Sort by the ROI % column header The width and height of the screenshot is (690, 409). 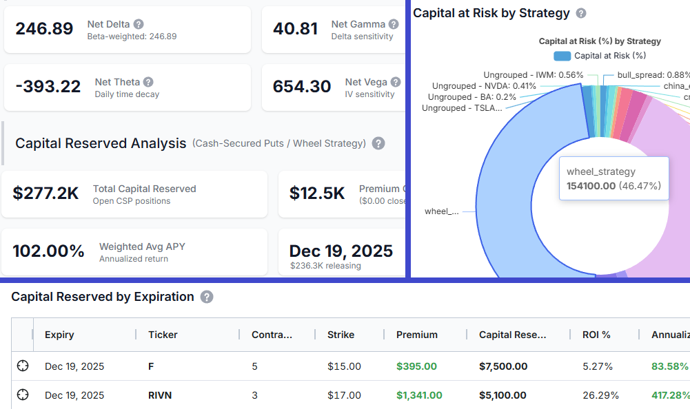pyautogui.click(x=596, y=335)
